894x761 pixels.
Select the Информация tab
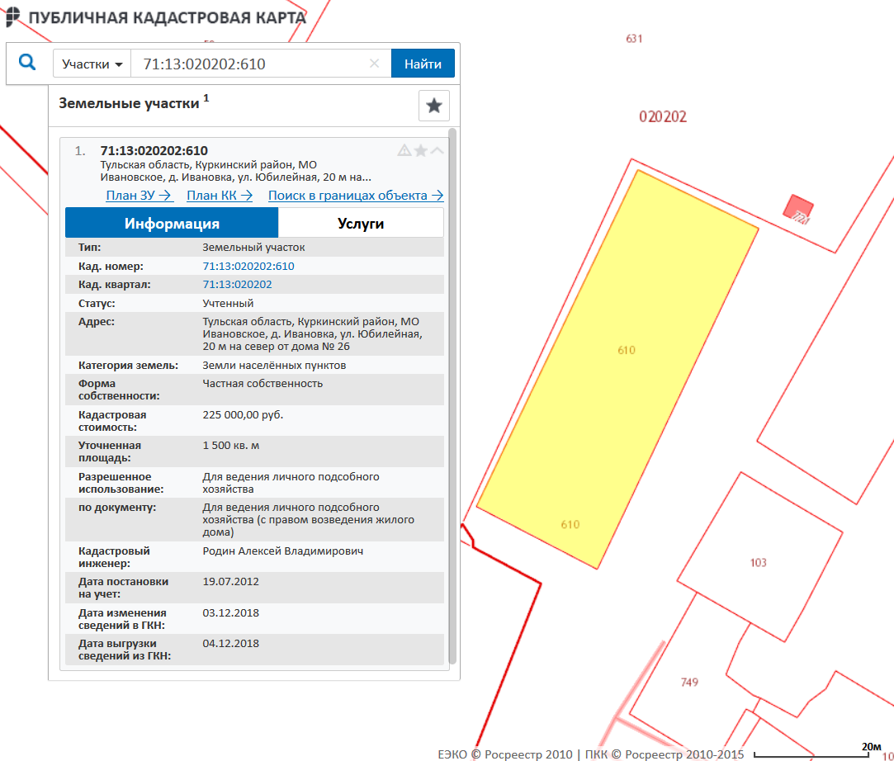point(172,223)
